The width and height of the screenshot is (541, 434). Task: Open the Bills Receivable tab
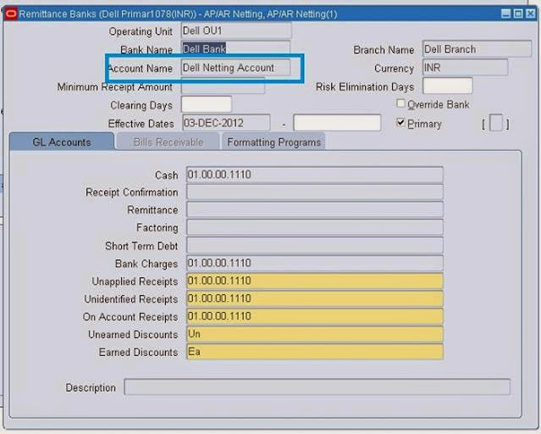168,142
